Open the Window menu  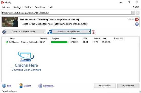click(6, 7)
